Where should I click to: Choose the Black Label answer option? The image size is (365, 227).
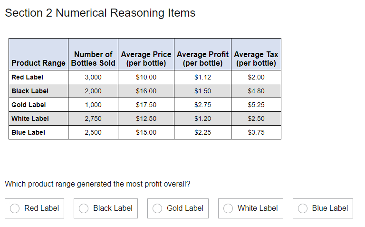[84, 208]
